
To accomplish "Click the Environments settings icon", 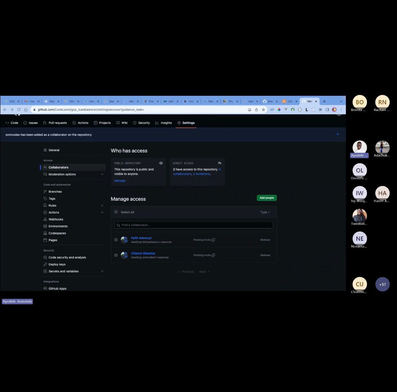I will coord(45,226).
